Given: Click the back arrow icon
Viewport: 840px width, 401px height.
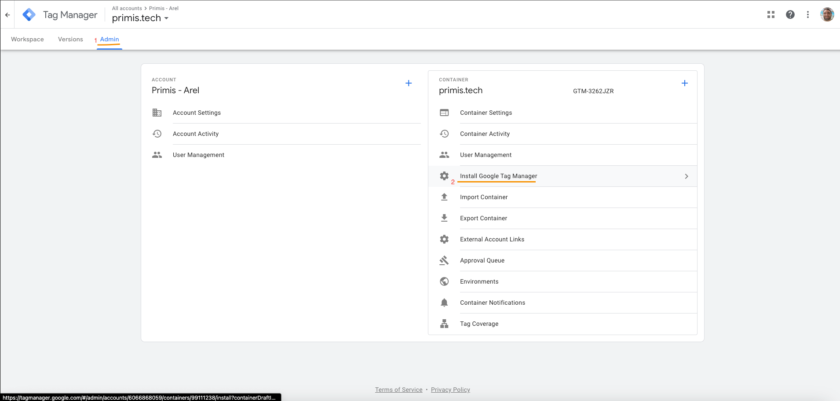Looking at the screenshot, I should [7, 15].
